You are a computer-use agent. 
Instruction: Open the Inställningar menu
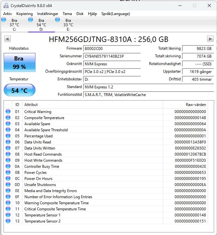point(48,14)
